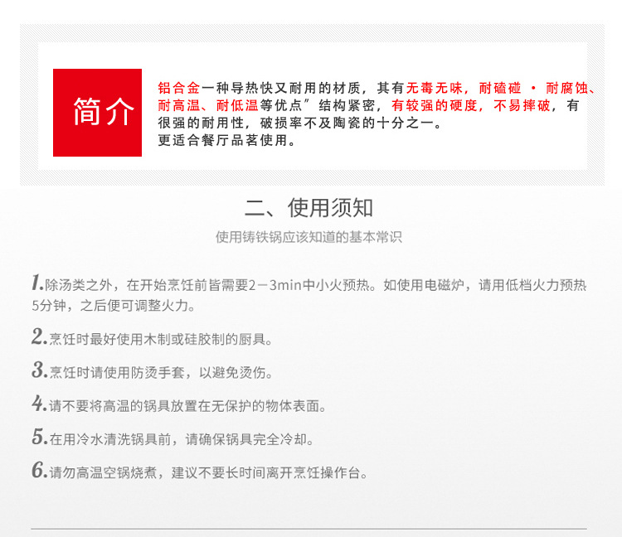Click tip 3 about 防烫手套

click(152, 371)
